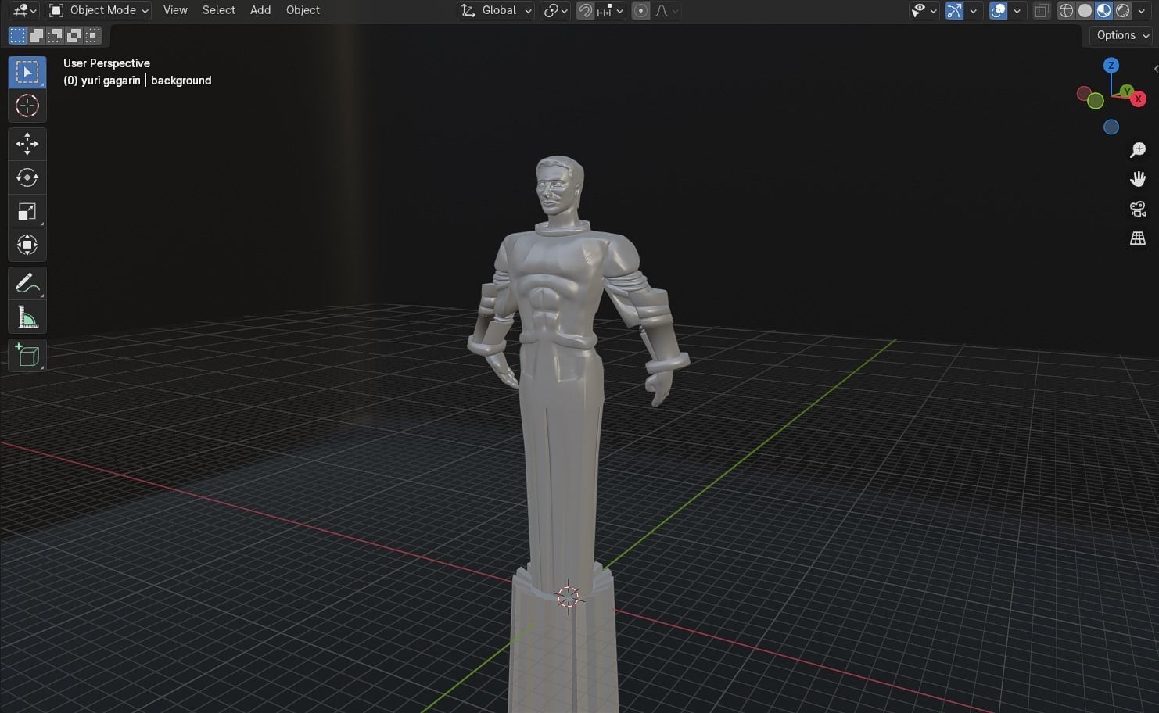Open snapping options dropdown
The width and height of the screenshot is (1159, 713).
coord(610,10)
